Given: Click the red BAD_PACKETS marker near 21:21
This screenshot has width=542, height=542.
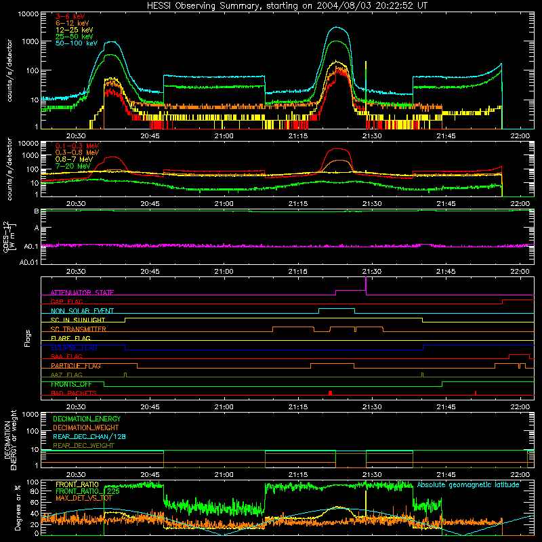Looking at the screenshot, I should pyautogui.click(x=331, y=393).
